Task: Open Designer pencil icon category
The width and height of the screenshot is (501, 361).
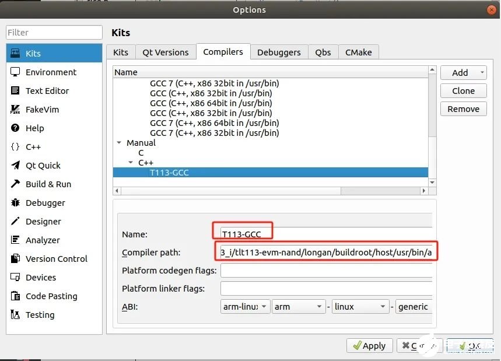Action: (x=15, y=221)
